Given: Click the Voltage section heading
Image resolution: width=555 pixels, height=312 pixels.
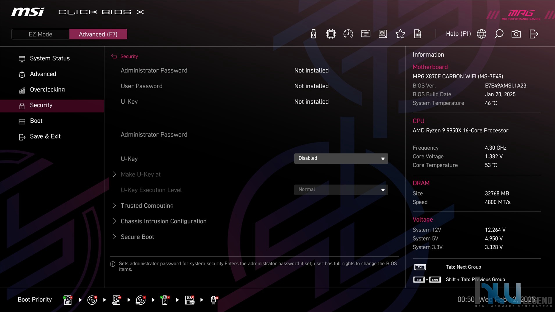Looking at the screenshot, I should [422, 220].
